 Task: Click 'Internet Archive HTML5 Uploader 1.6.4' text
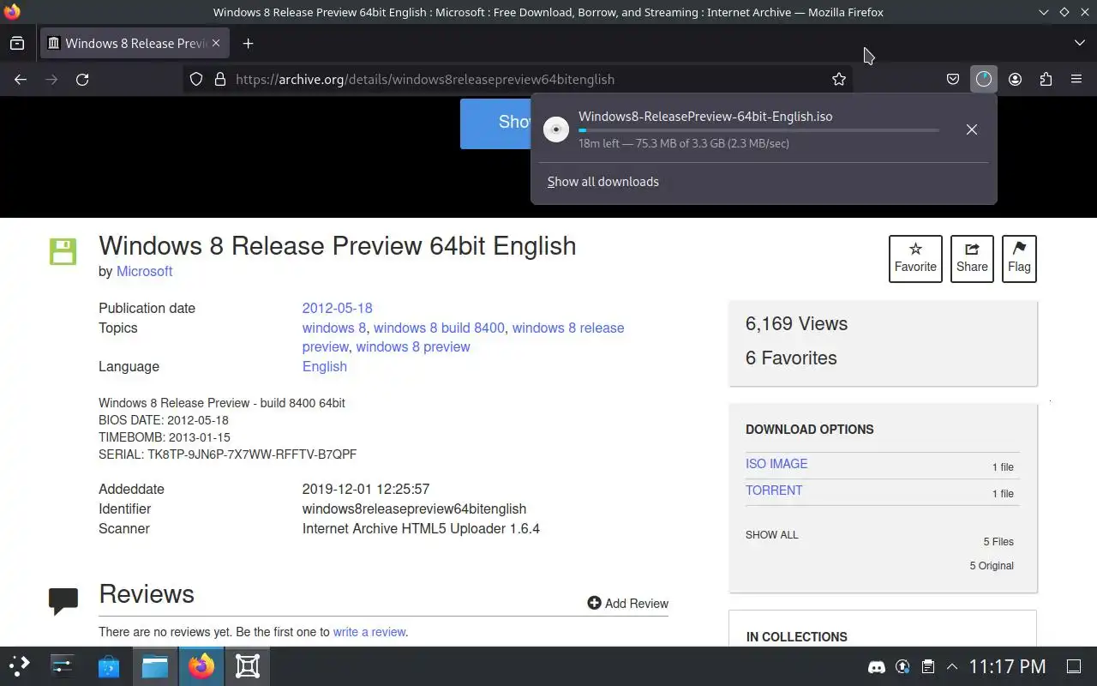(421, 528)
